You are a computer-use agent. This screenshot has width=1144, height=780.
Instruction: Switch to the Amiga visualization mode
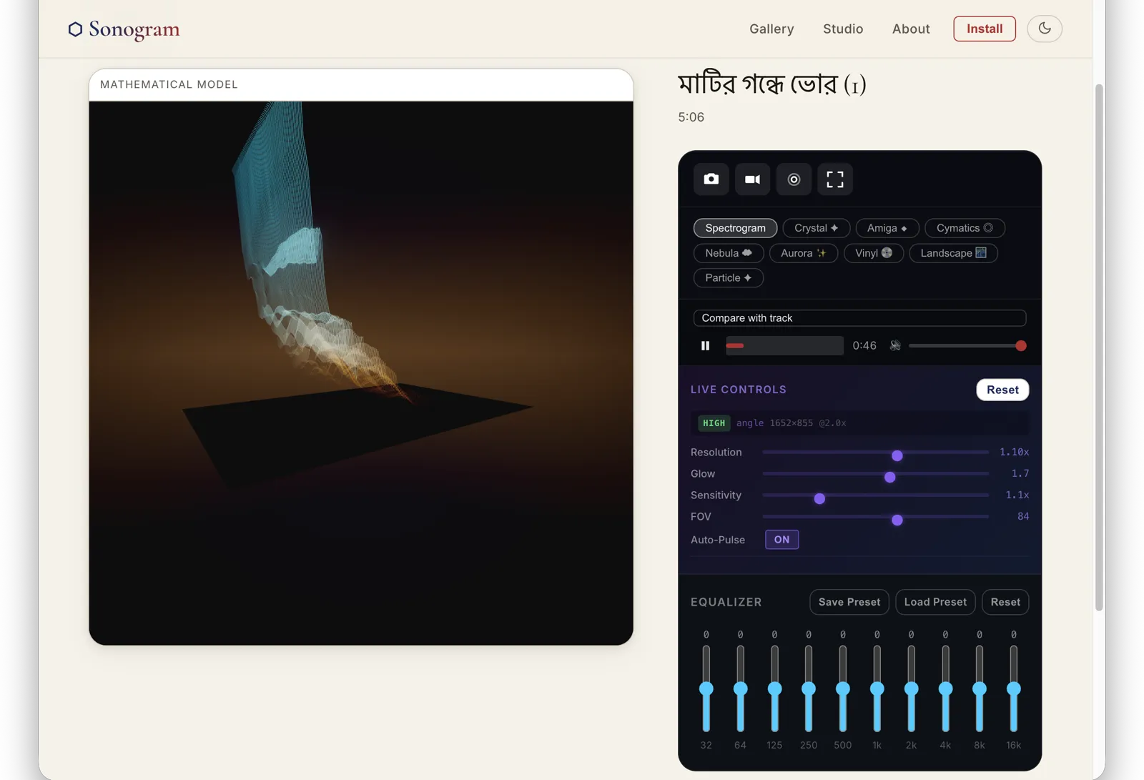(x=887, y=228)
